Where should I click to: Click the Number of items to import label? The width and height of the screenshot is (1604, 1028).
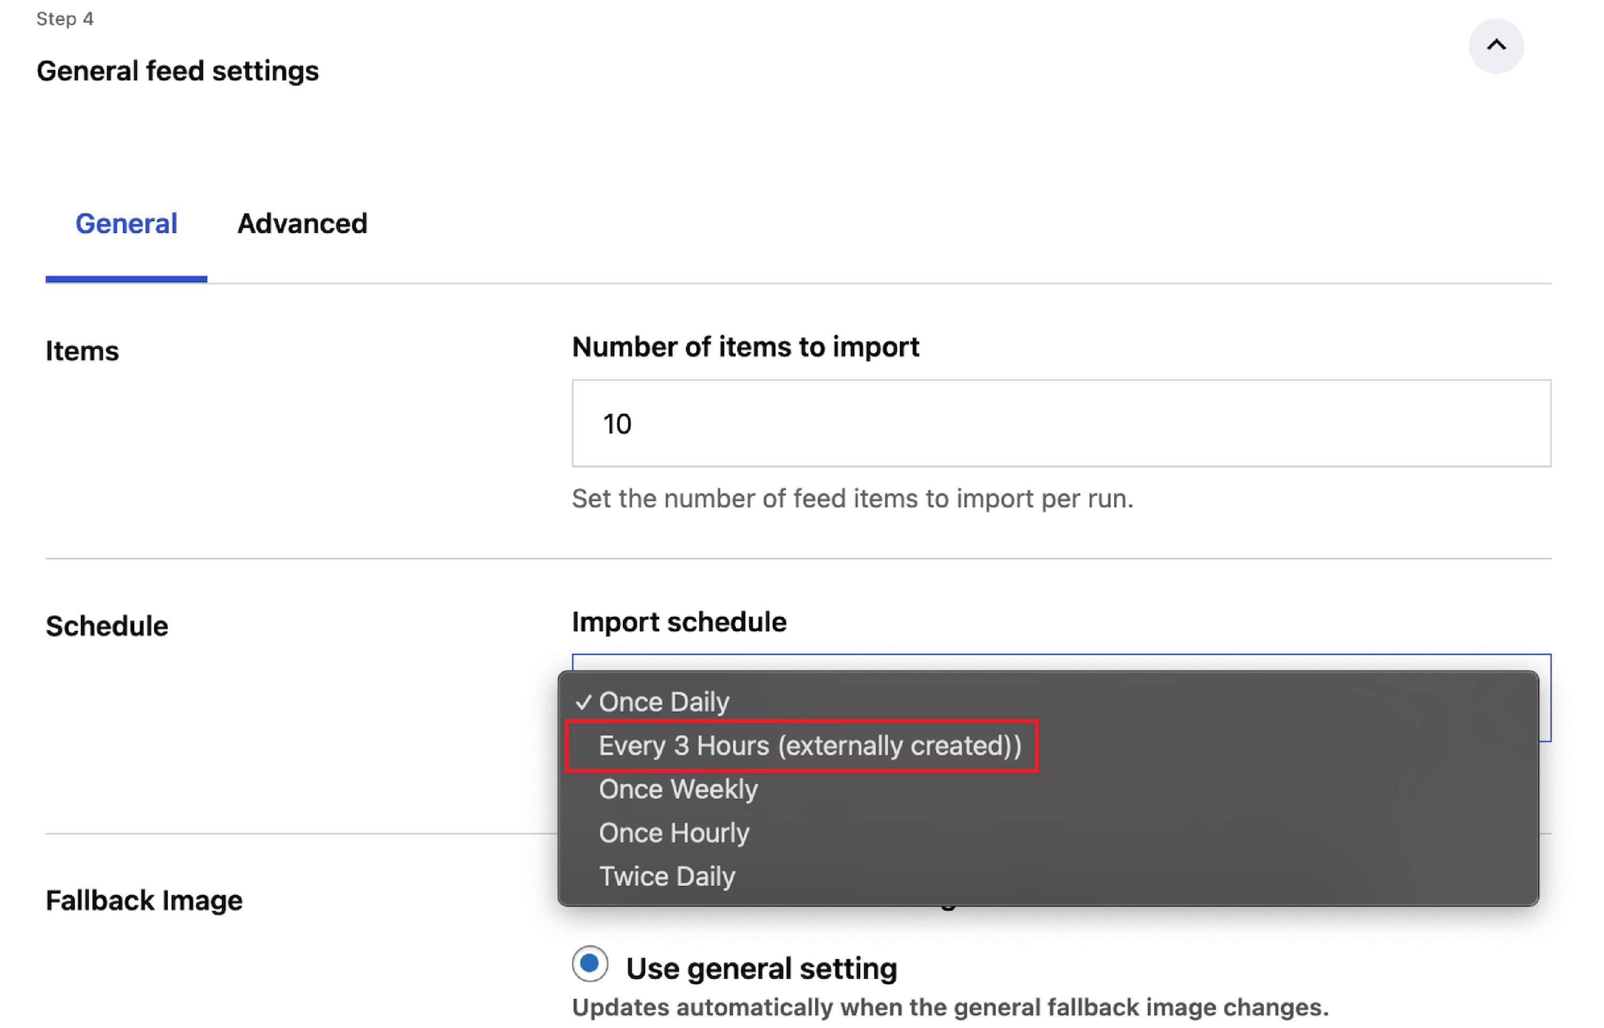[x=745, y=347]
